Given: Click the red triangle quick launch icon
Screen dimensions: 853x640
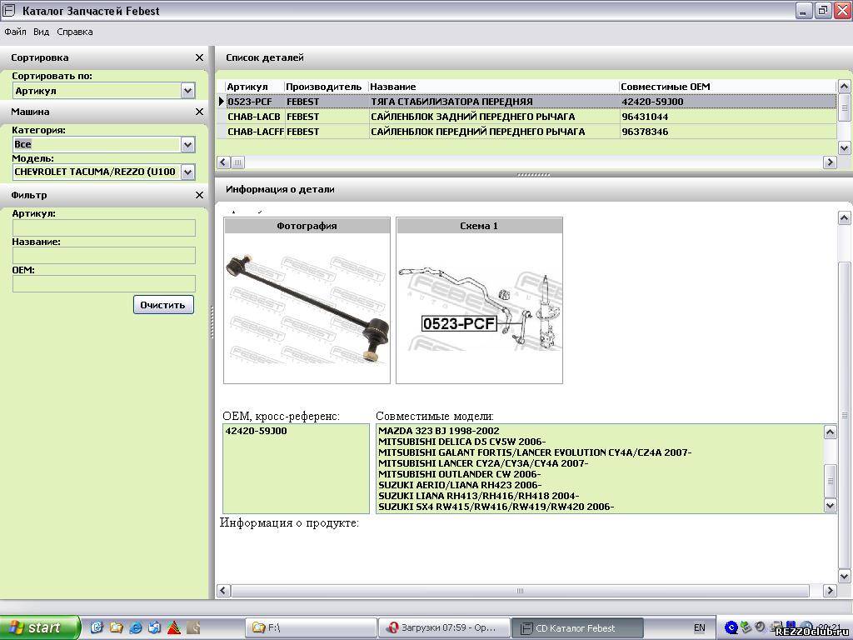Looking at the screenshot, I should [174, 627].
